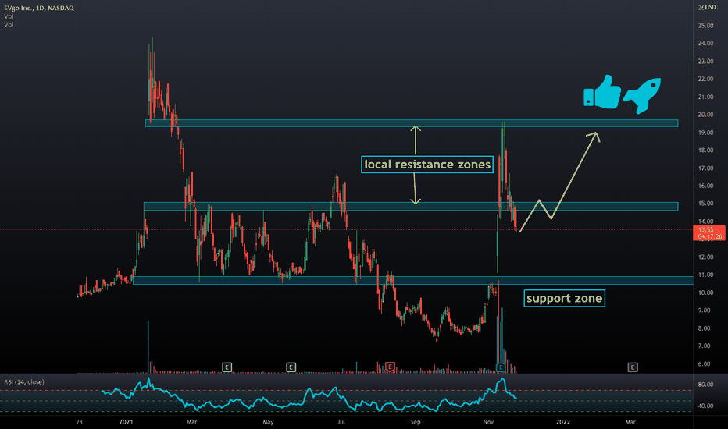728x429 pixels.
Task: Click the Nov label on the time axis
Action: 488,421
